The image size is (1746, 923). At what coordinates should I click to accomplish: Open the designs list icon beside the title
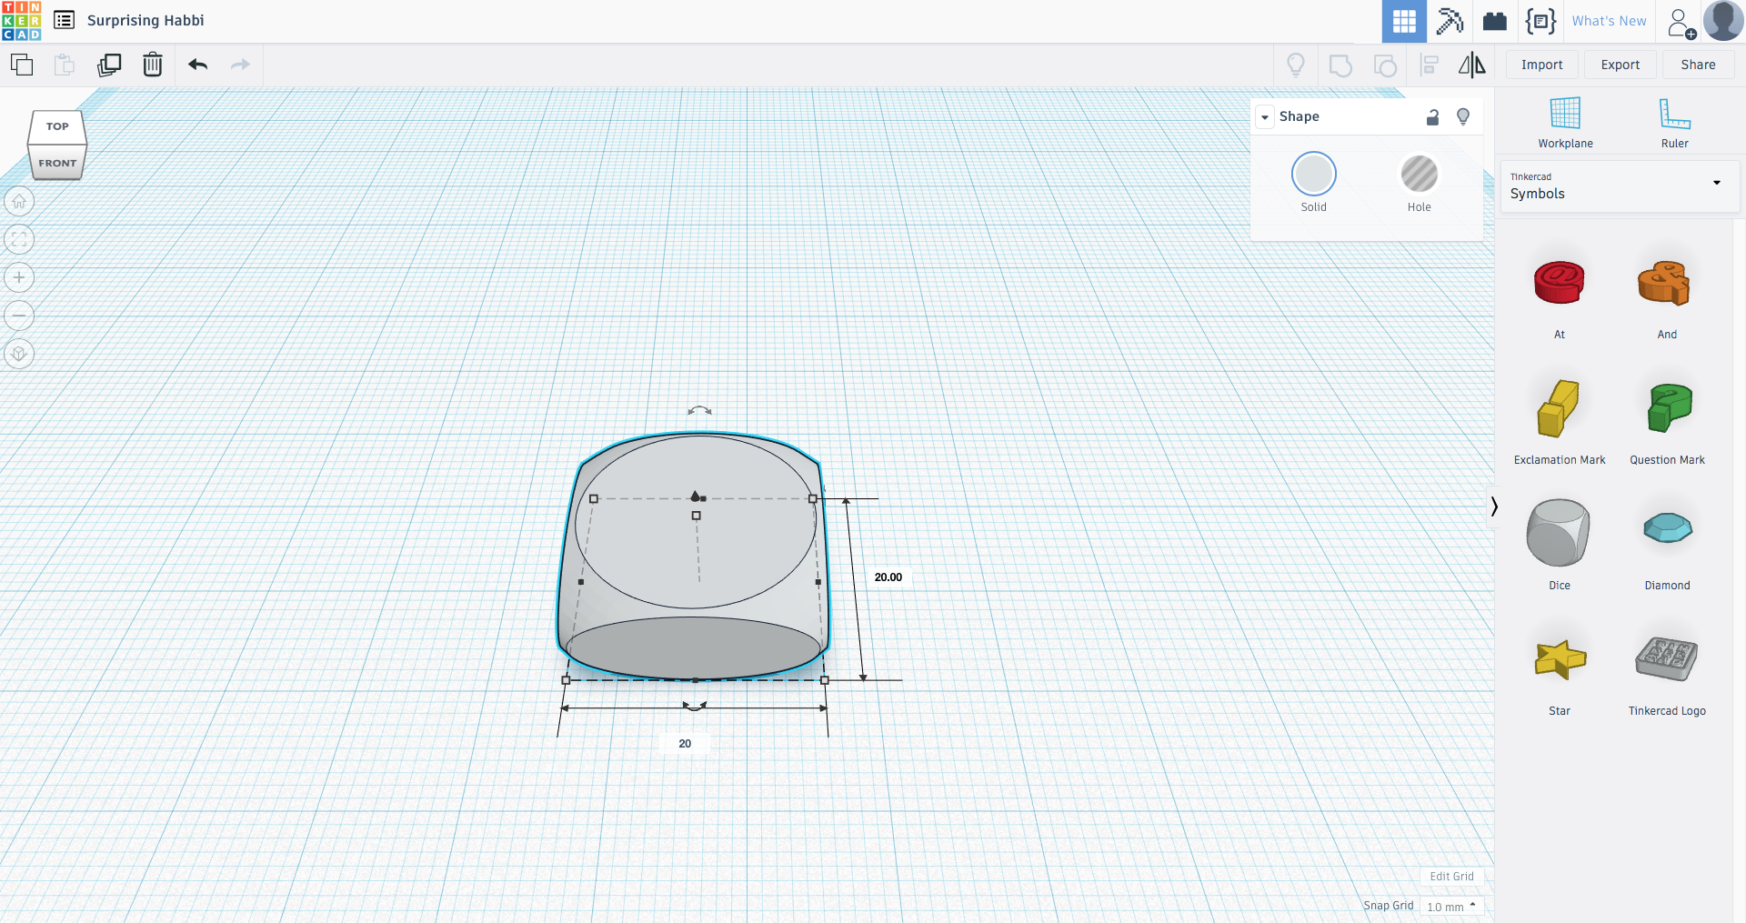64,20
